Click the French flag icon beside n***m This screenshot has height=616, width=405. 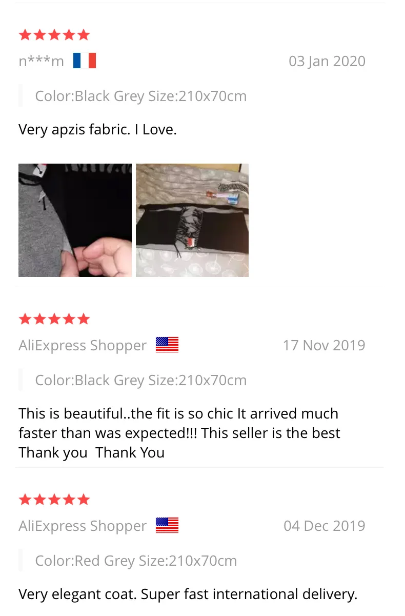[x=85, y=61]
